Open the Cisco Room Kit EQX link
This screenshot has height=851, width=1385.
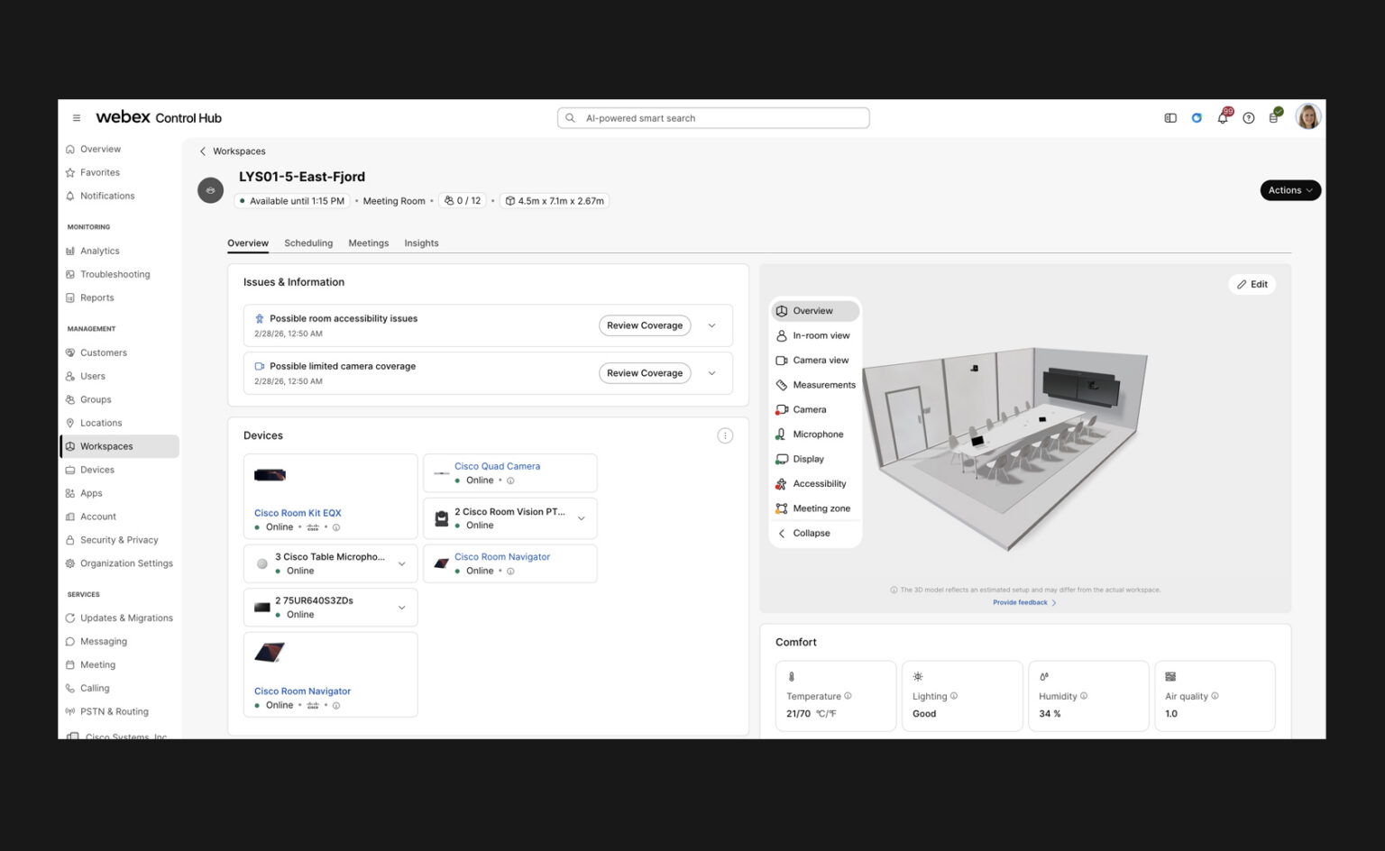[x=298, y=514]
